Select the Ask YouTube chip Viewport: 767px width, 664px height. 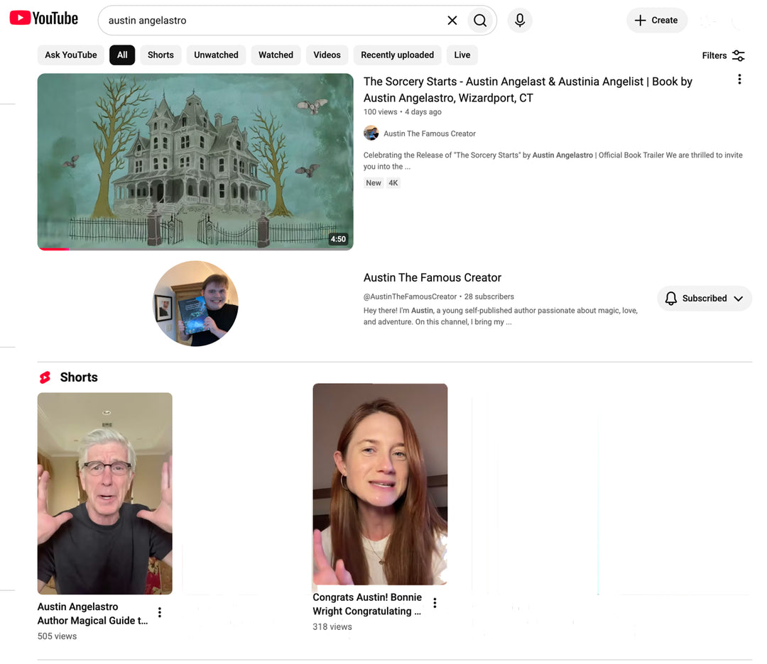pos(71,55)
